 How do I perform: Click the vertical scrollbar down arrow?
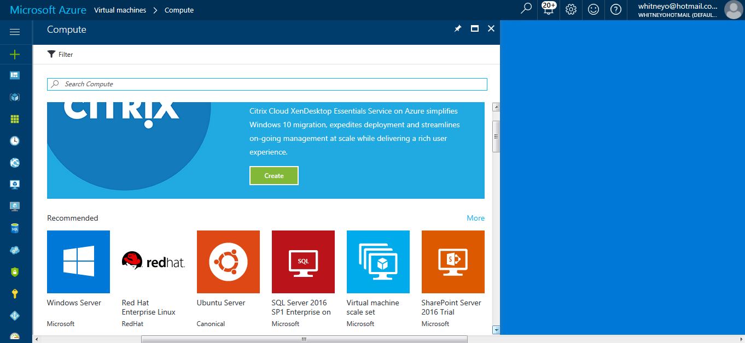click(x=496, y=330)
